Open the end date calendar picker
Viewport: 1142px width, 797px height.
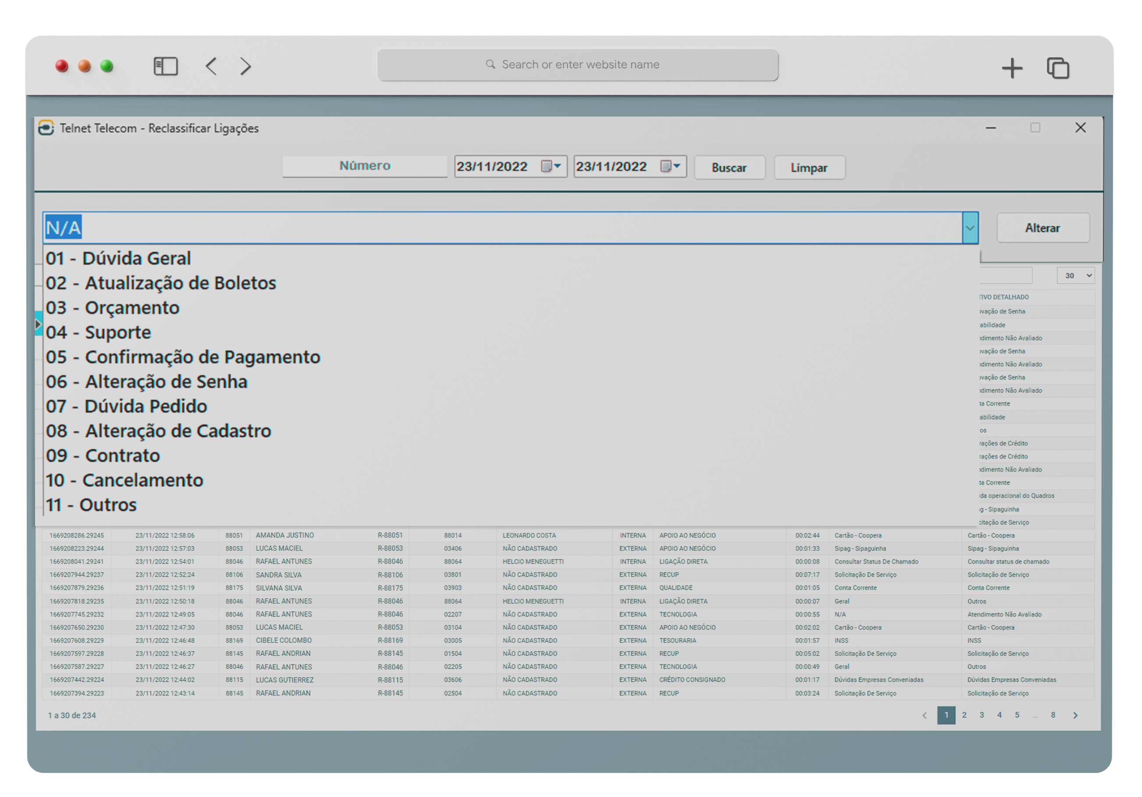(x=670, y=166)
